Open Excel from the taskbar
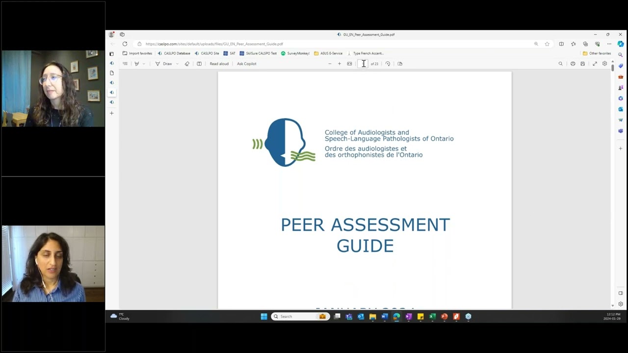 tap(432, 317)
